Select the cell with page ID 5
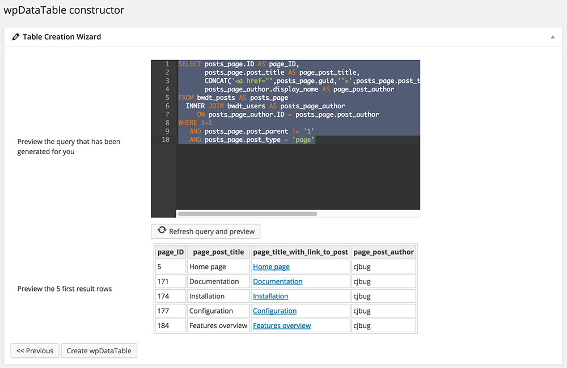567x368 pixels. point(171,267)
